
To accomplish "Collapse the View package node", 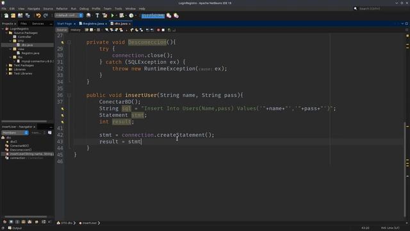I will tap(11, 49).
